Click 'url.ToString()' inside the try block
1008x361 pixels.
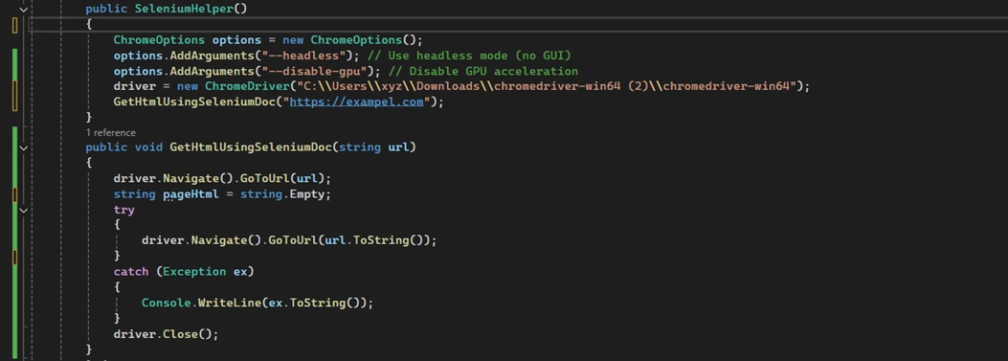pyautogui.click(x=377, y=240)
